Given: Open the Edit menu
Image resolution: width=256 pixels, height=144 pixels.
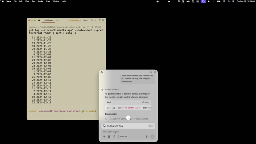Looking at the screenshot, I should (x=21, y=1).
